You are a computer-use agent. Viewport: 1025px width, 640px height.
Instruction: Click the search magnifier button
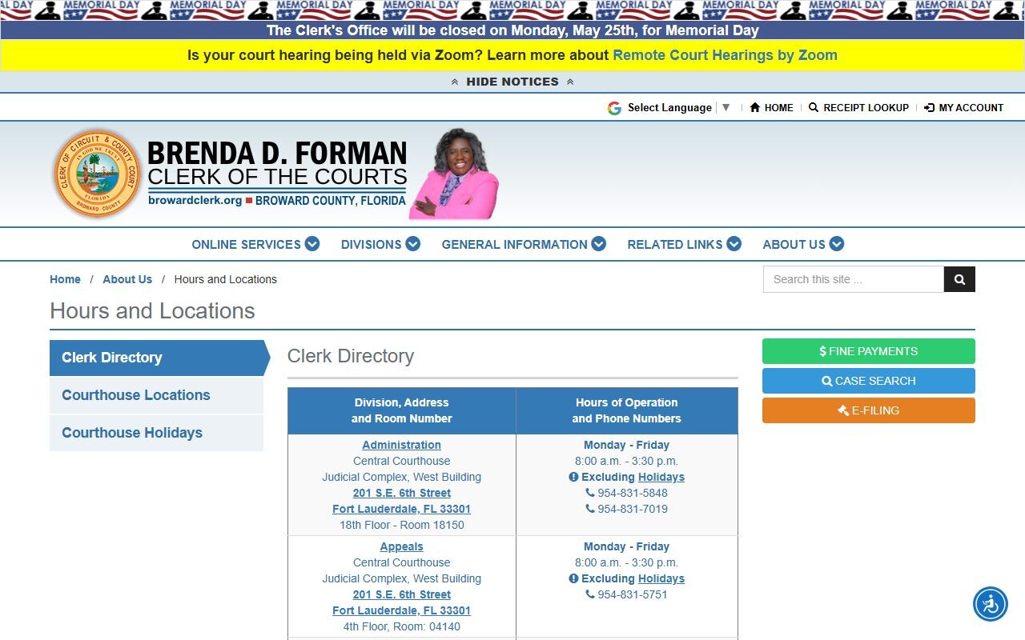959,279
